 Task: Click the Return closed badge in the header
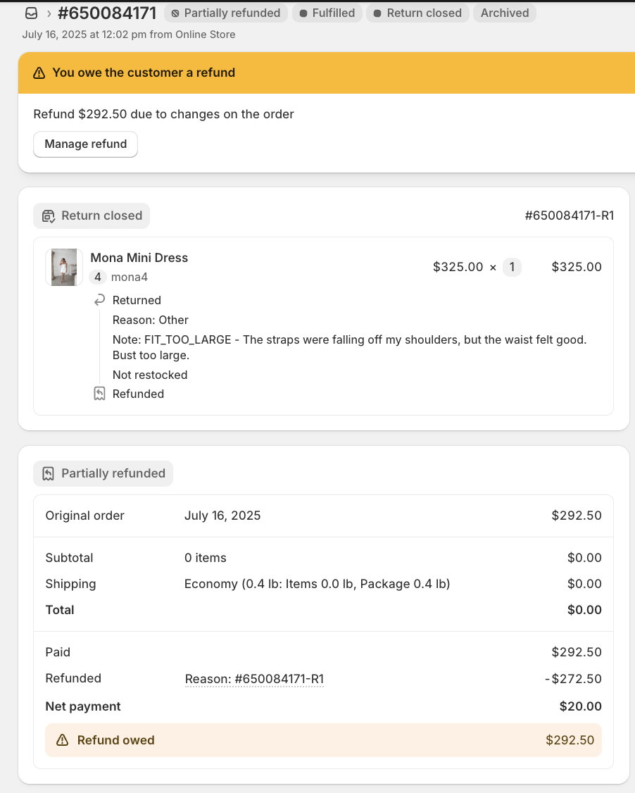pos(417,13)
